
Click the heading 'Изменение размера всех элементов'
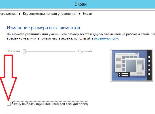click(43, 28)
